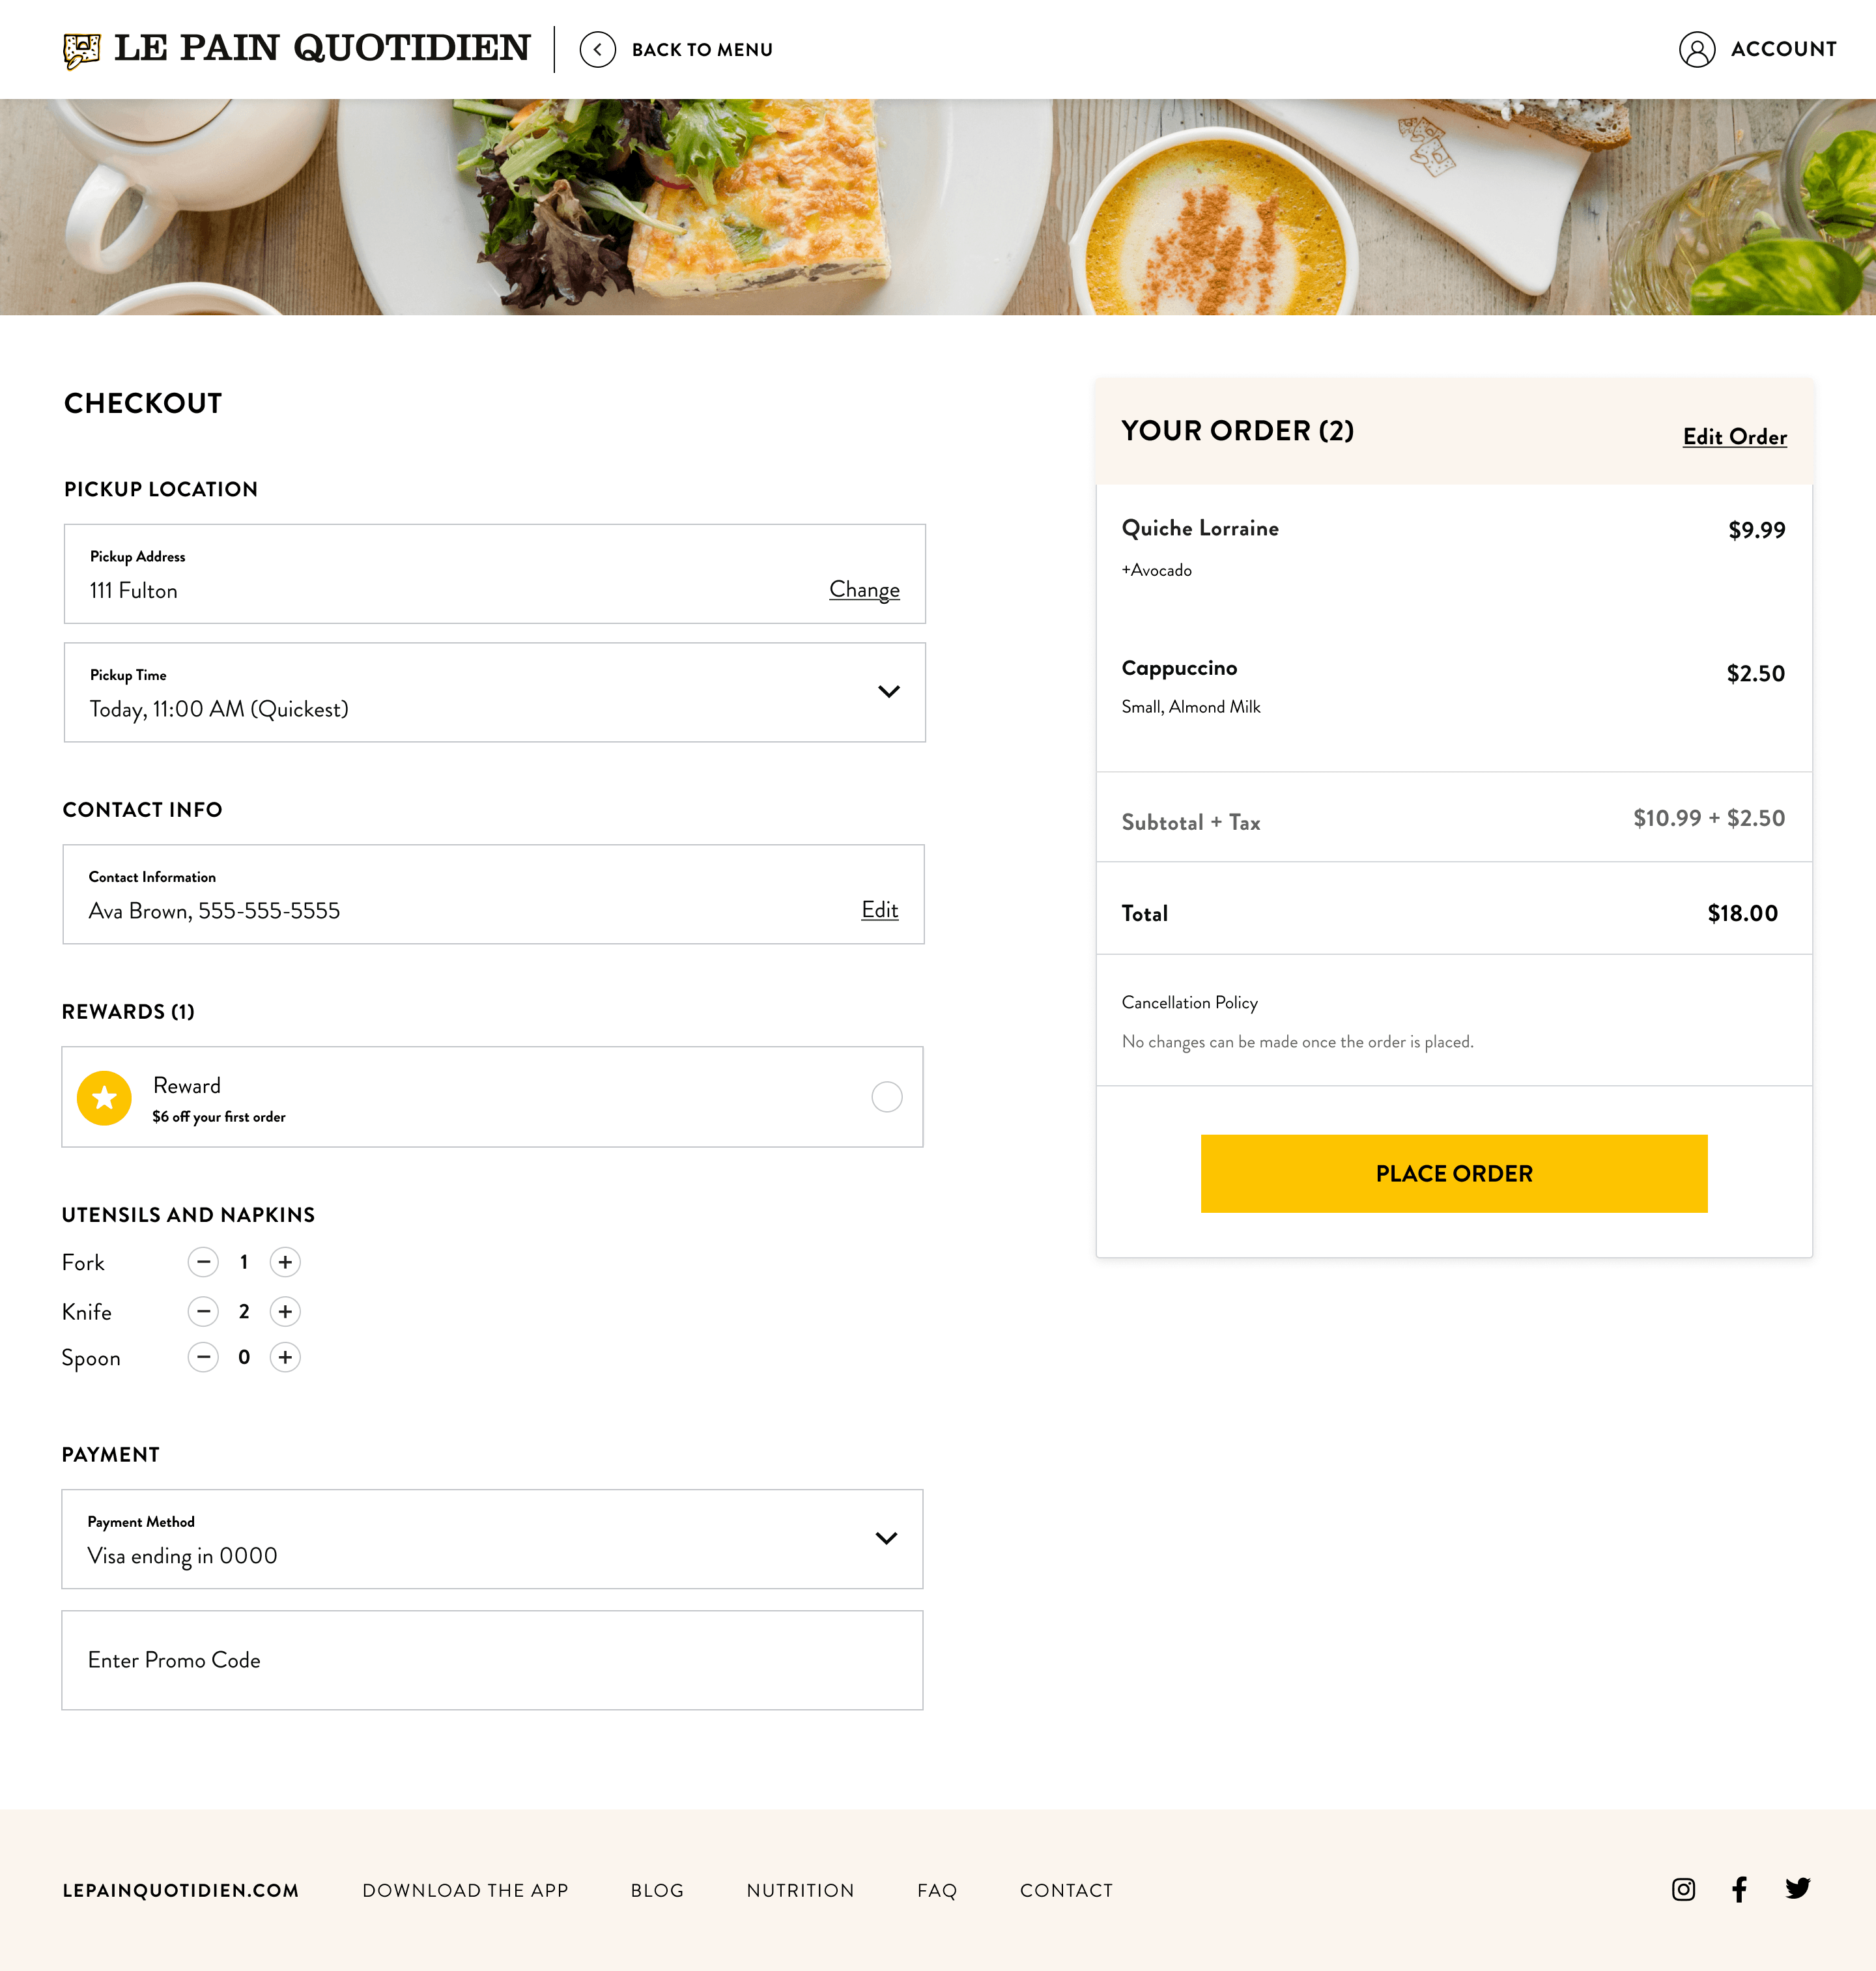Decrease Knife quantity with minus icon
The width and height of the screenshot is (1876, 1971).
tap(203, 1311)
